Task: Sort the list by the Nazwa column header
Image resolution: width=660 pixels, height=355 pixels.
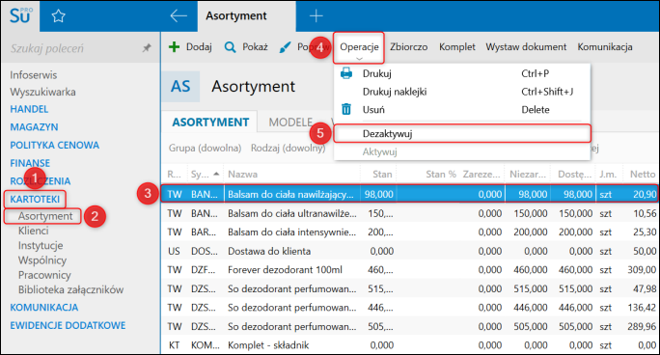Action: tap(243, 175)
